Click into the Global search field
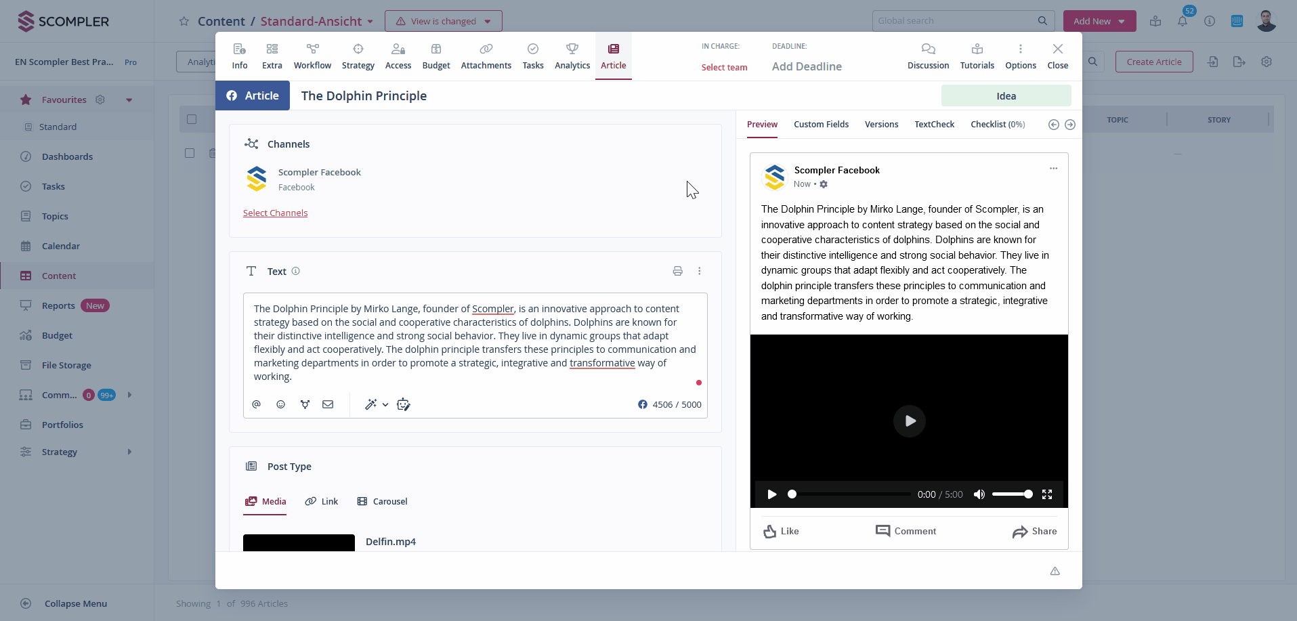1297x621 pixels. pyautogui.click(x=955, y=21)
